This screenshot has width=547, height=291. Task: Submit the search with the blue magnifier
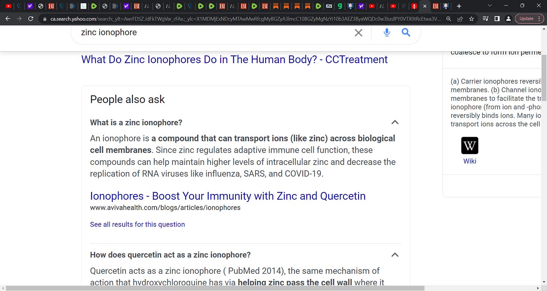(406, 33)
